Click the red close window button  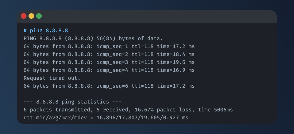tap(24, 16)
